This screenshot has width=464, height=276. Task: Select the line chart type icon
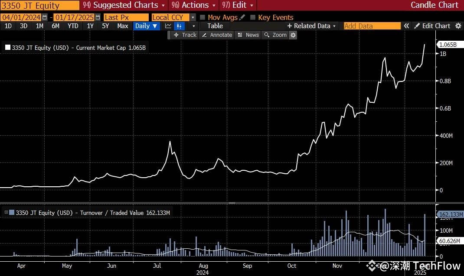click(x=168, y=26)
